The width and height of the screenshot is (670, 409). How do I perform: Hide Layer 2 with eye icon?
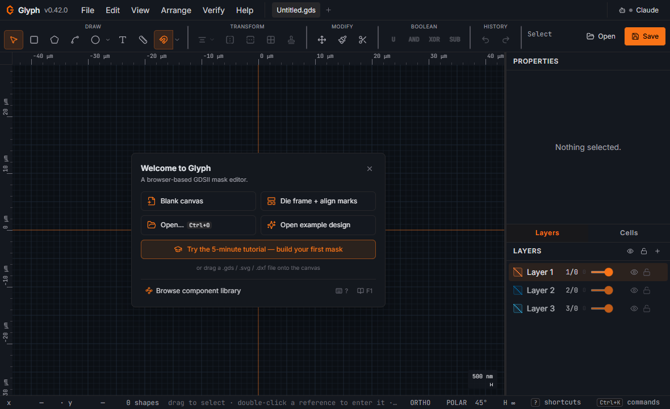(x=634, y=291)
